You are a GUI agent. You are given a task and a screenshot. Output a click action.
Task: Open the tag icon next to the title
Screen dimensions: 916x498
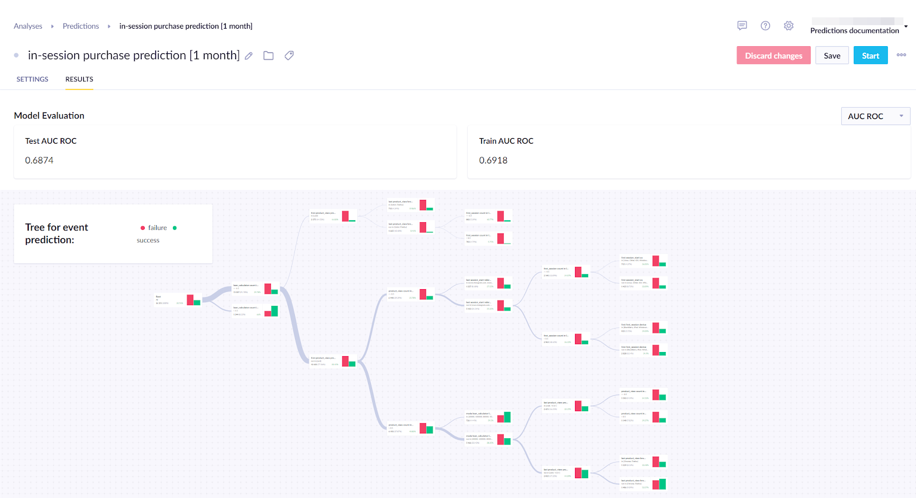point(289,55)
